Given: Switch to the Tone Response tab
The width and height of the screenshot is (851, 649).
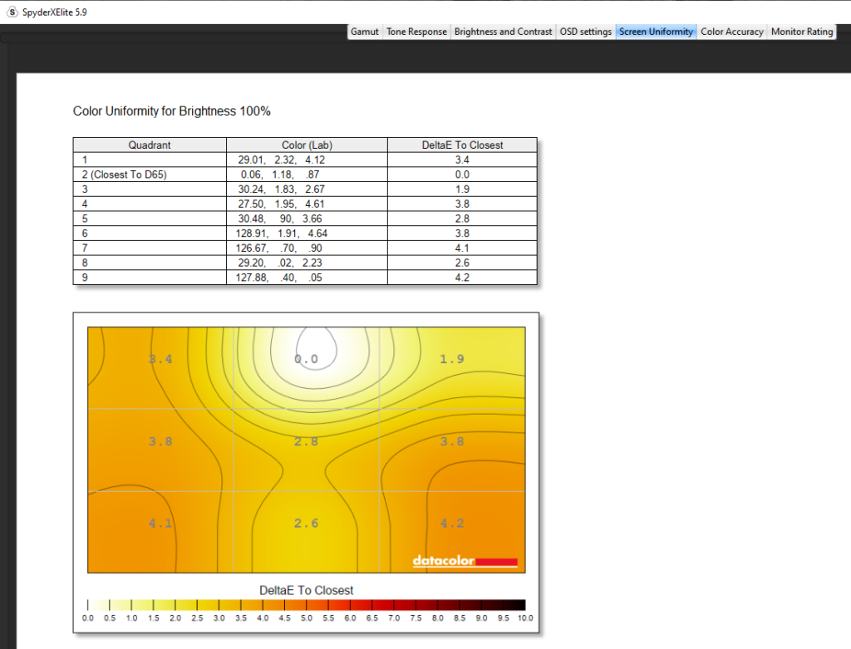Looking at the screenshot, I should [416, 32].
